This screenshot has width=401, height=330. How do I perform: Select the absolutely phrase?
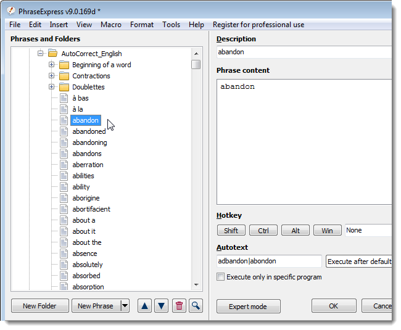coord(88,265)
